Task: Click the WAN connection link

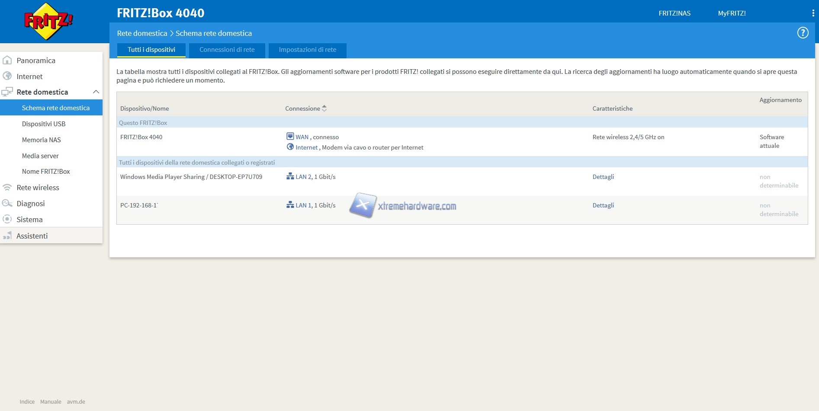Action: pyautogui.click(x=302, y=137)
